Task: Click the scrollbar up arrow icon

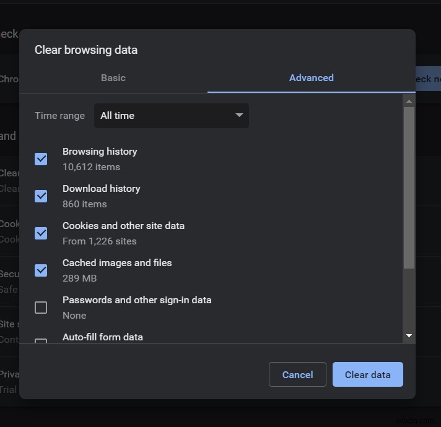Action: [409, 100]
